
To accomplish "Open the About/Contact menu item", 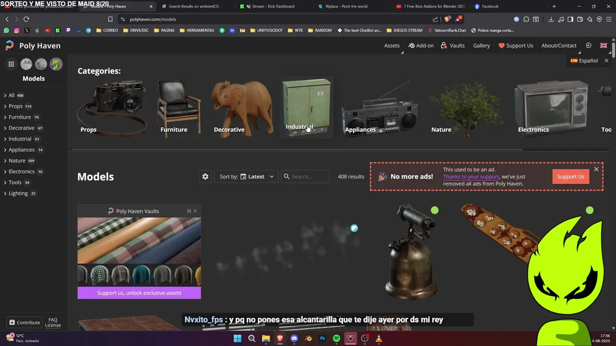I will (559, 46).
